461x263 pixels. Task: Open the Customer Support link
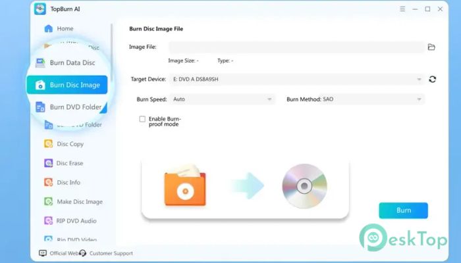pyautogui.click(x=111, y=253)
